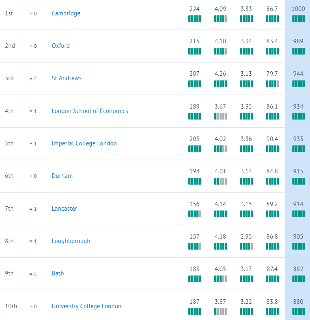Click the 3rd rank label
This screenshot has height=320, width=310.
pos(9,78)
